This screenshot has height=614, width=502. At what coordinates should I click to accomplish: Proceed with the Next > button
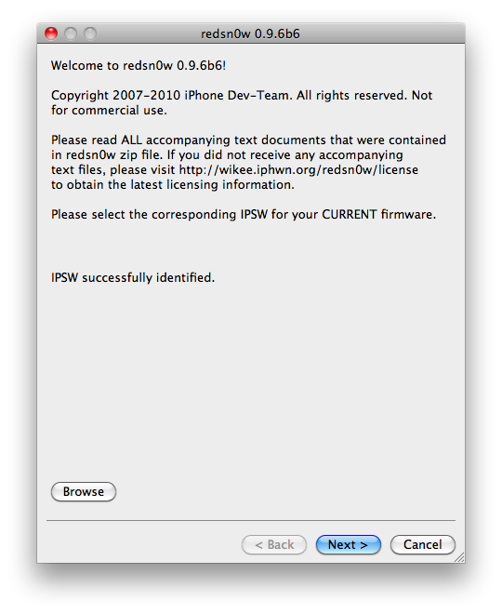349,544
